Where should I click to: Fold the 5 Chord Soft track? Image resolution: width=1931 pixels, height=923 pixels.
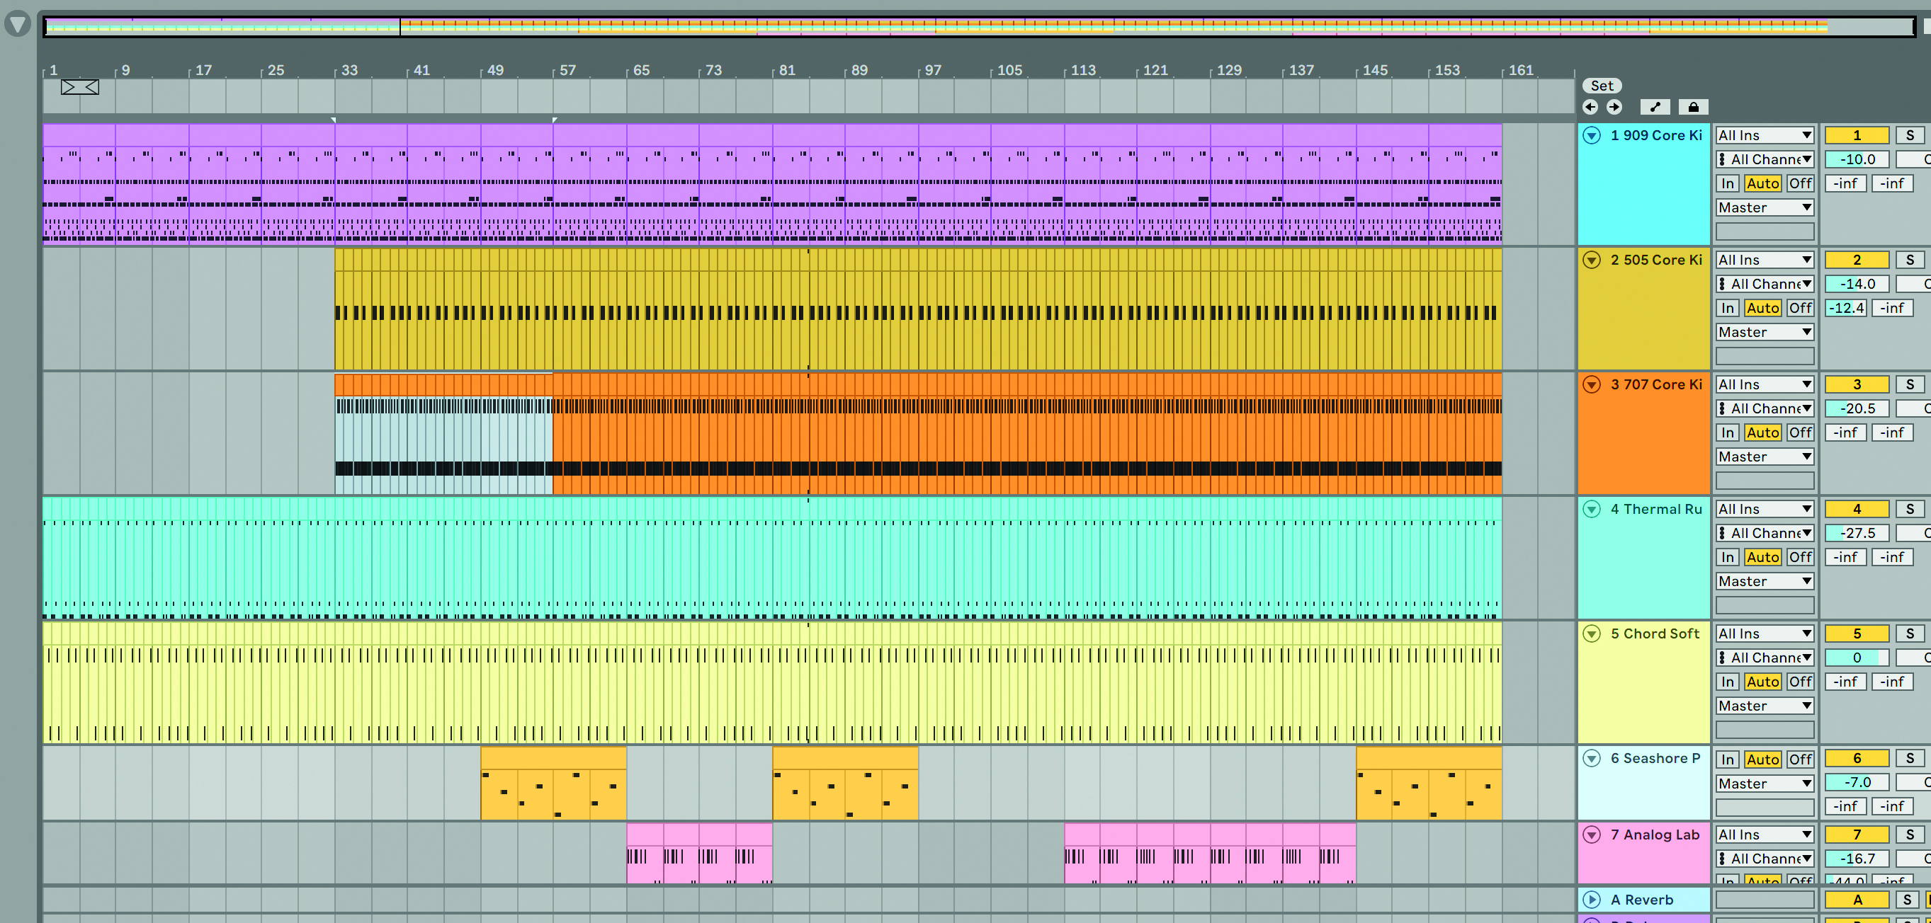click(1592, 634)
